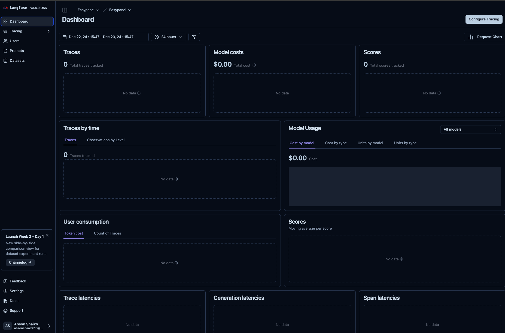Open the 24 hours time range dropdown
Viewport: 505px width, 333px height.
pos(168,37)
